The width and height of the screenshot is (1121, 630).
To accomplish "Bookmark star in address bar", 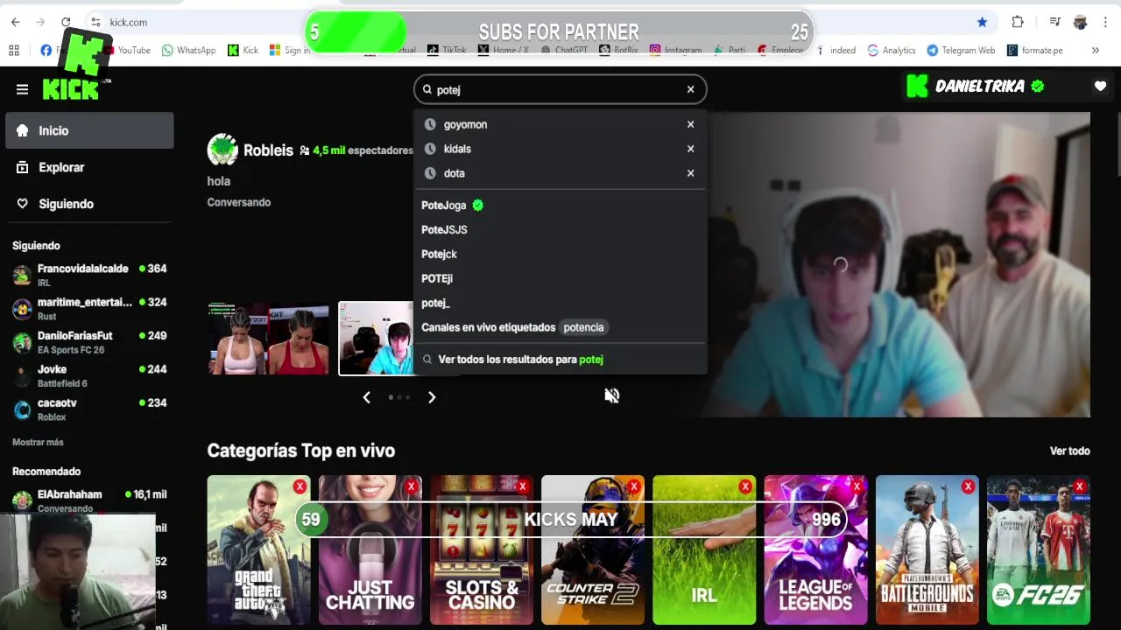I will pyautogui.click(x=982, y=22).
